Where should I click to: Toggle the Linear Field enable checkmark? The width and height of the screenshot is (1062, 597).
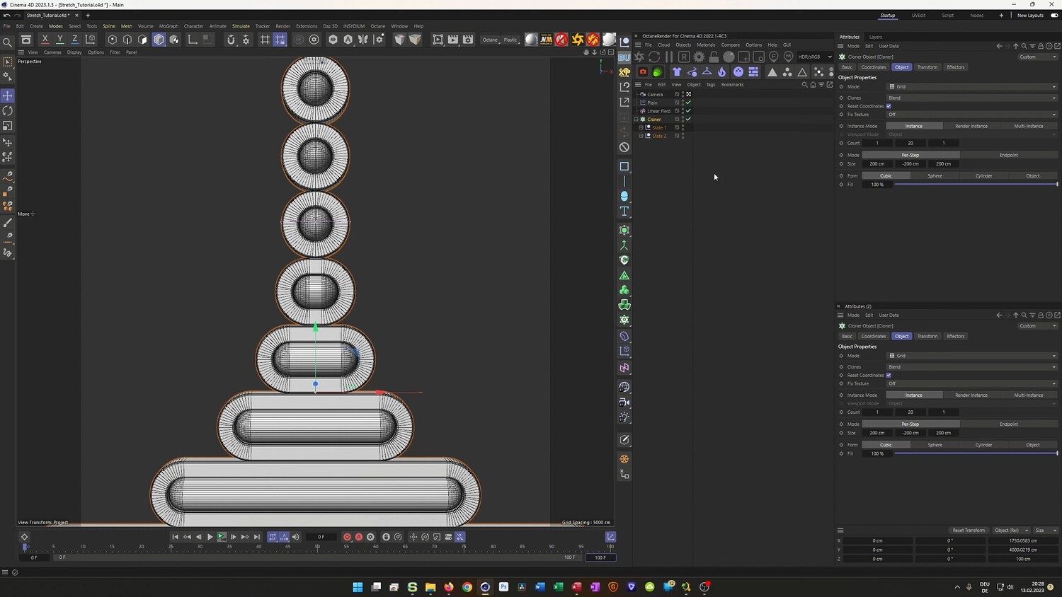(x=688, y=111)
